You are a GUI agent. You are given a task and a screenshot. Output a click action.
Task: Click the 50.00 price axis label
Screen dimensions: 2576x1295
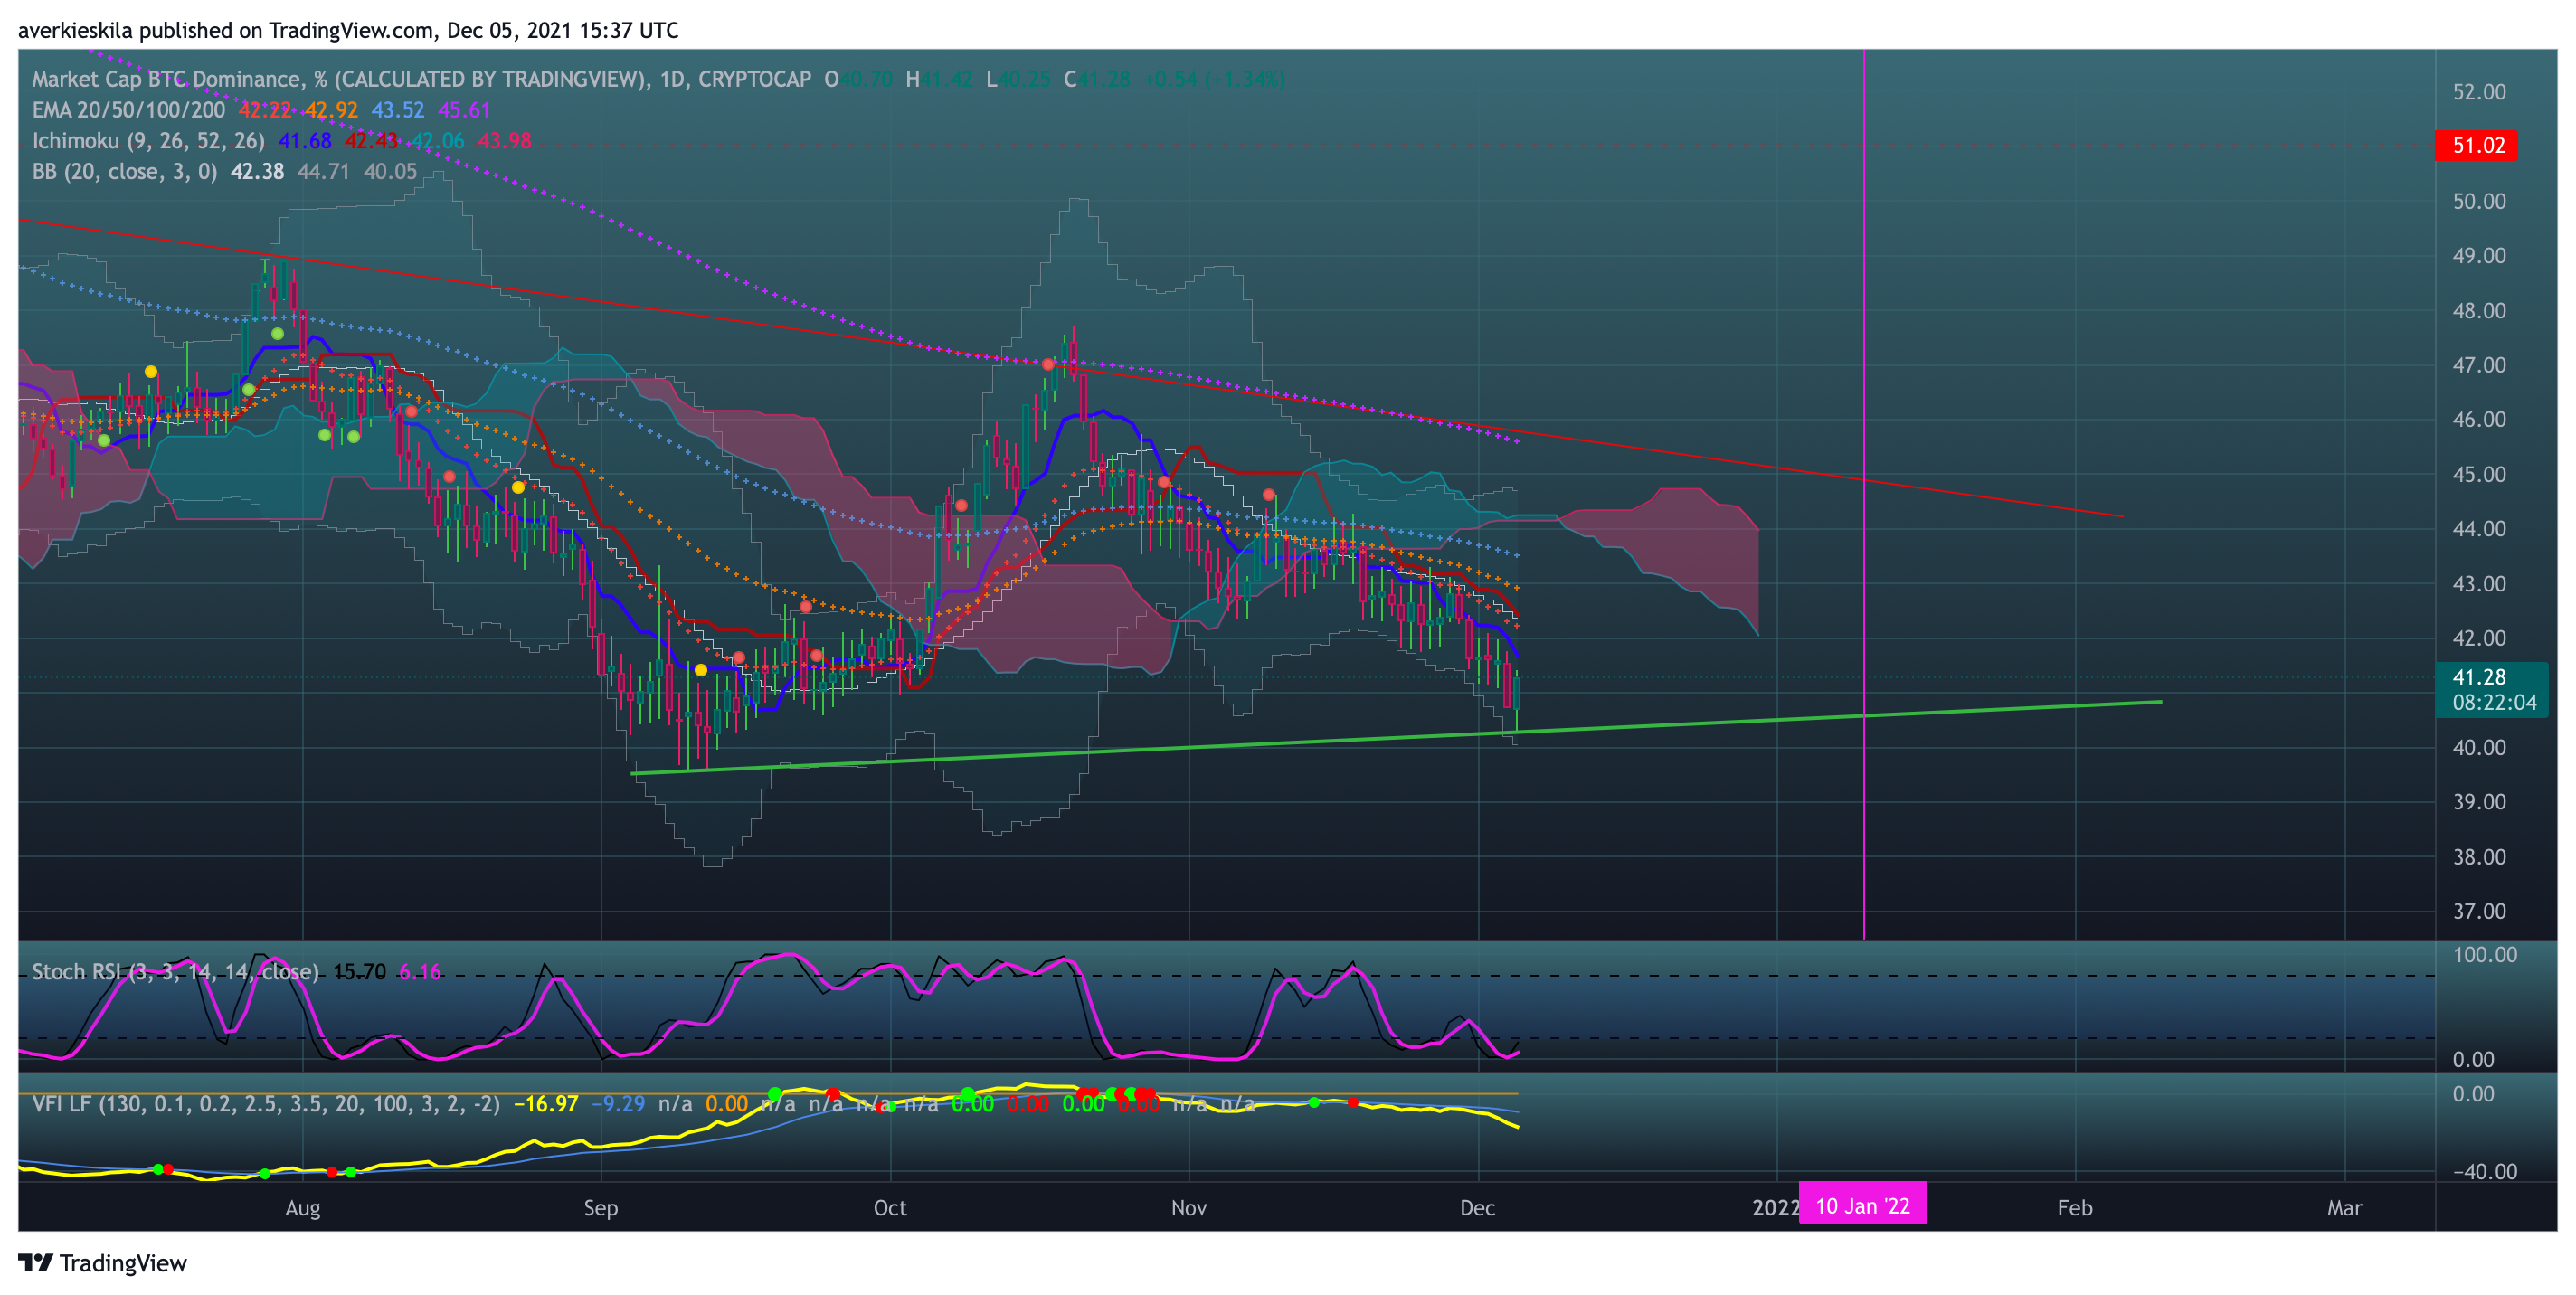(2479, 201)
